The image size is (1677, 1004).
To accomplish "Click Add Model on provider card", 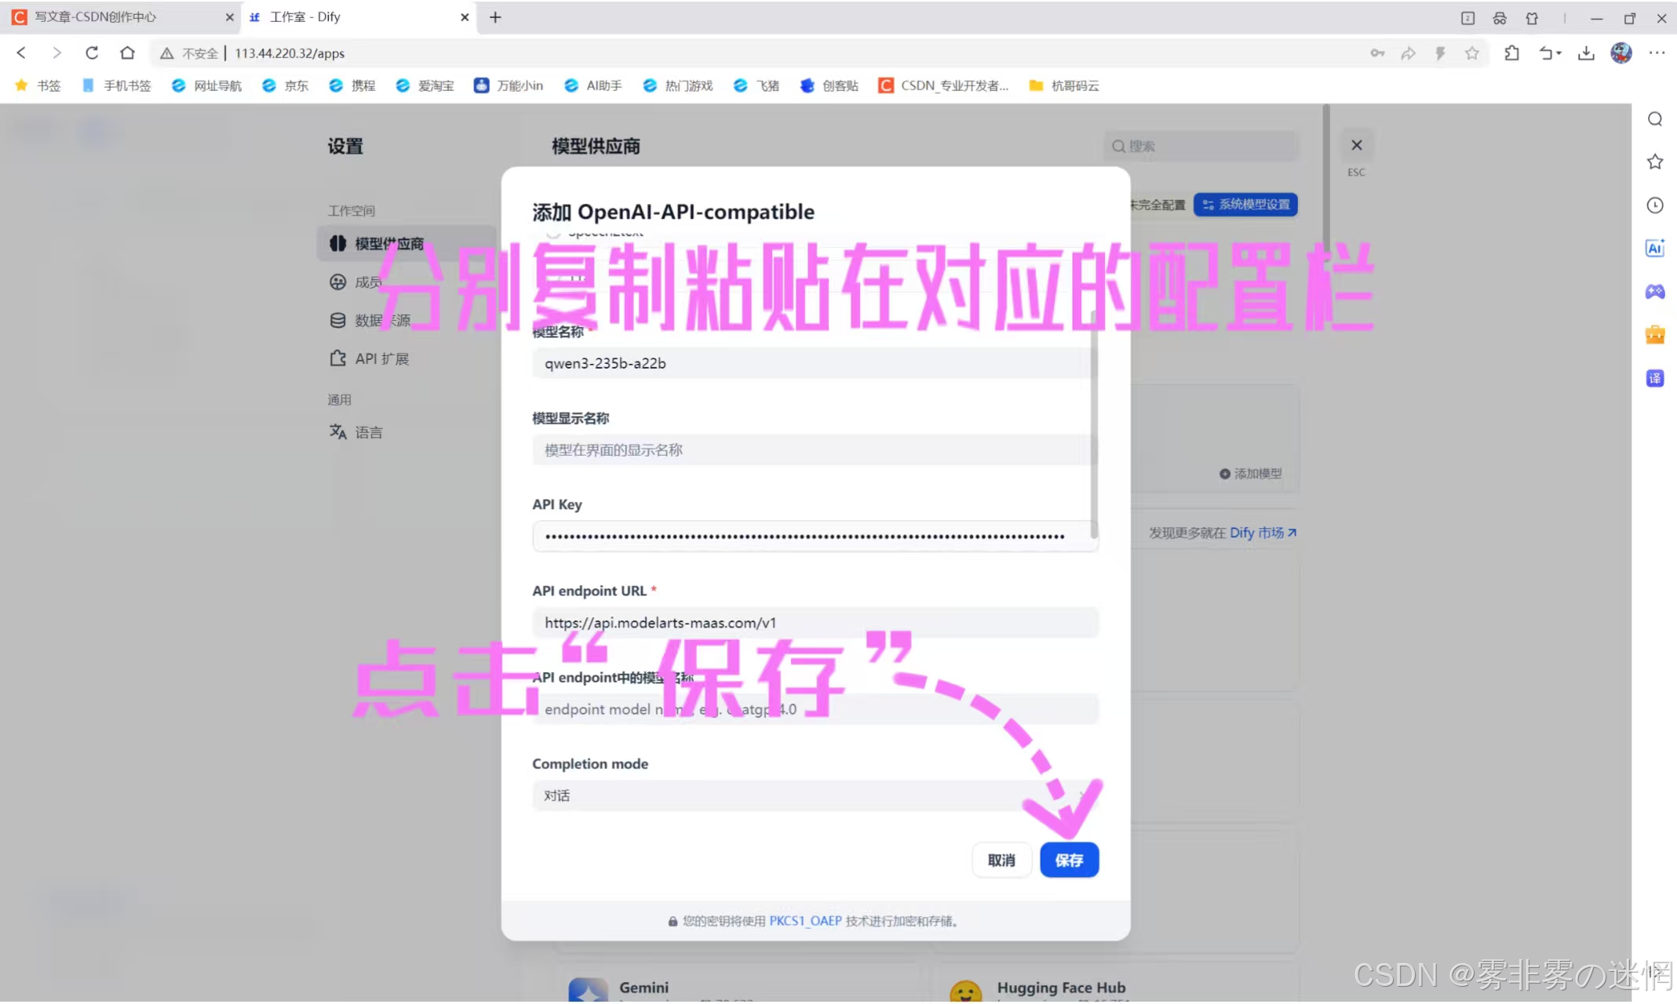I will [x=1250, y=474].
